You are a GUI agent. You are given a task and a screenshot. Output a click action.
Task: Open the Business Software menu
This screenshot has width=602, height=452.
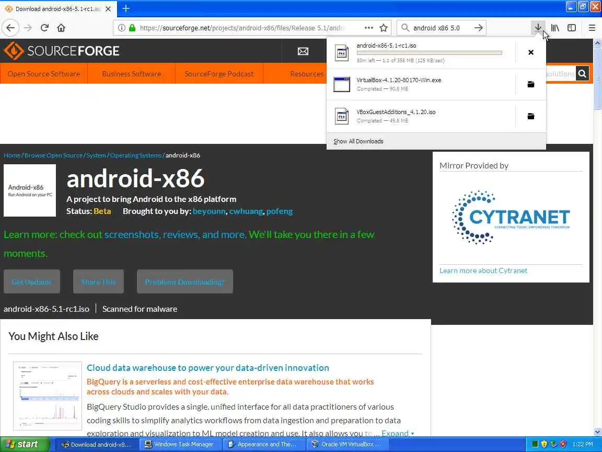[131, 73]
